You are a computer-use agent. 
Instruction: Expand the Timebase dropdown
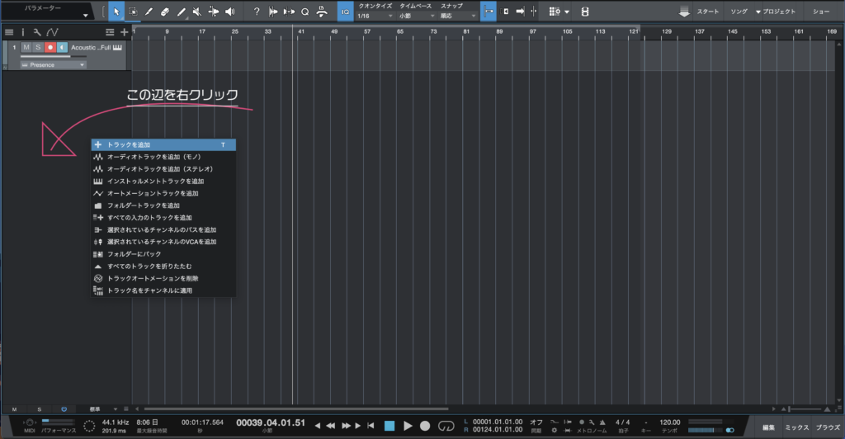(x=416, y=16)
